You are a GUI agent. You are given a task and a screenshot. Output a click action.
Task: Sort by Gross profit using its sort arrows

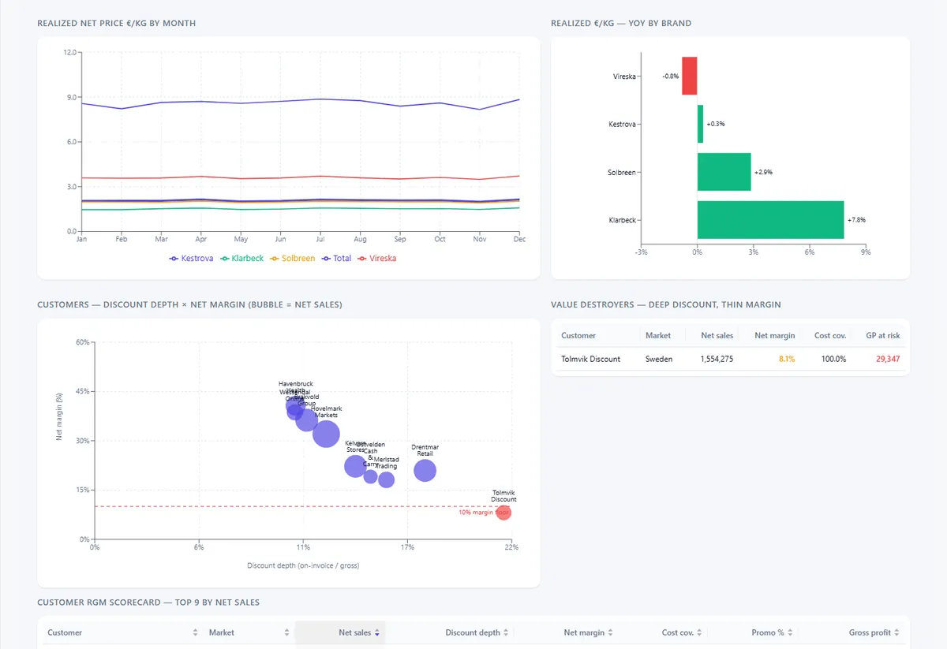coord(896,632)
